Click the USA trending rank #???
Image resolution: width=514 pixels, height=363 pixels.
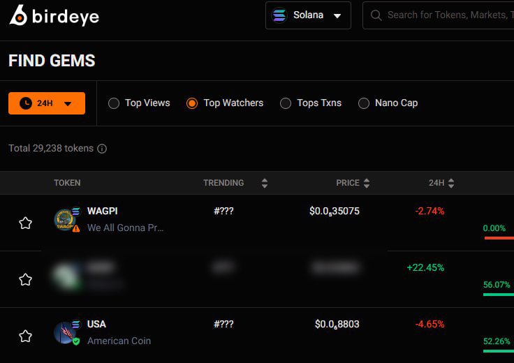(x=223, y=324)
